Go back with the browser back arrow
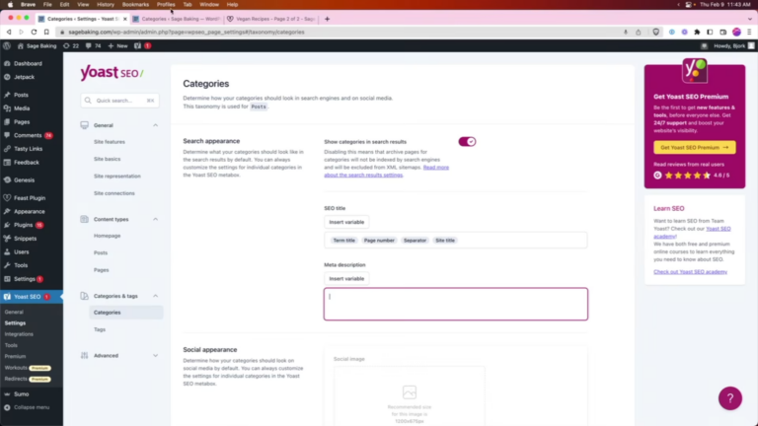The width and height of the screenshot is (758, 426). point(9,32)
